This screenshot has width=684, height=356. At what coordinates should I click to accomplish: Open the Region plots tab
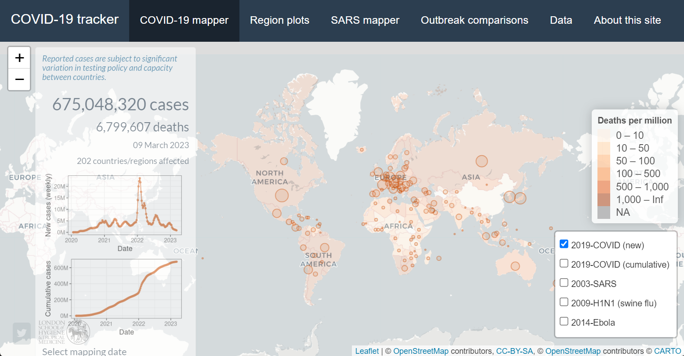coord(279,21)
